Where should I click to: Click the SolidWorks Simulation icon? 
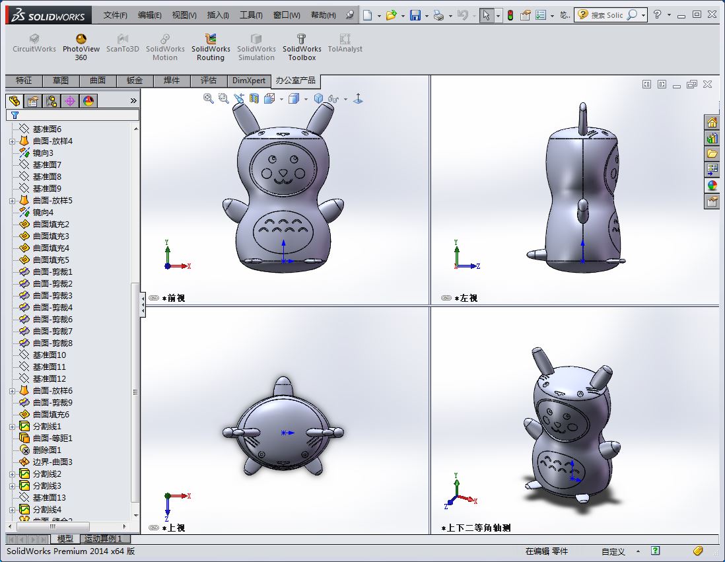pyautogui.click(x=256, y=47)
